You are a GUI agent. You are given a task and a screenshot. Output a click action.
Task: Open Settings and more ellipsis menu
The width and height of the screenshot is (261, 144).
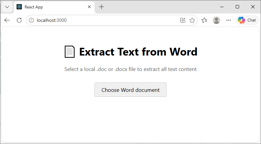tap(229, 20)
